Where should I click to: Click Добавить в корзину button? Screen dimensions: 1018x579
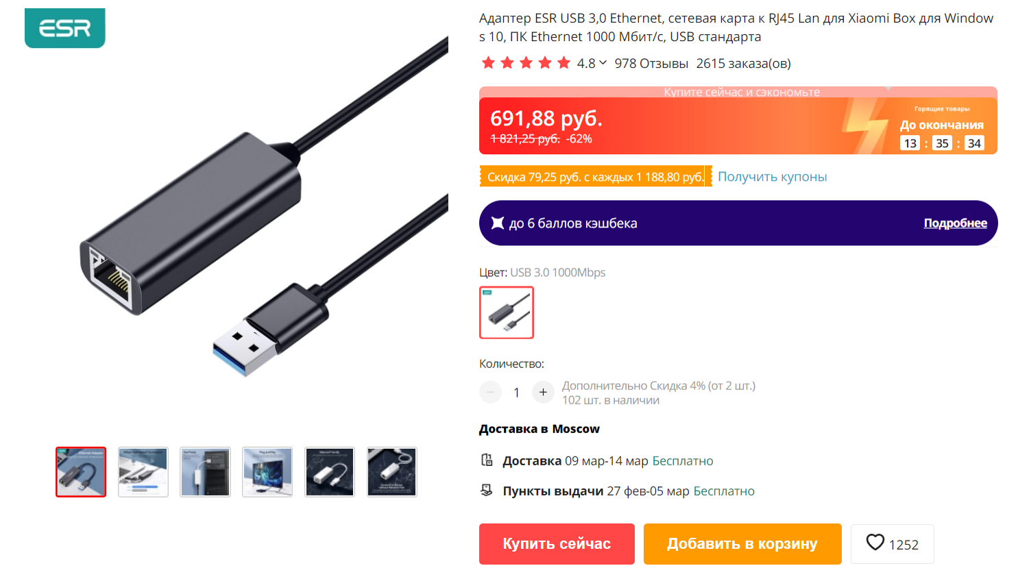[742, 544]
